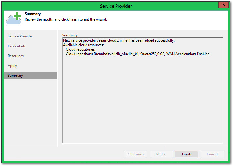This screenshot has width=233, height=166.
Task: Click the cloud with green plus icon
Action: [13, 18]
